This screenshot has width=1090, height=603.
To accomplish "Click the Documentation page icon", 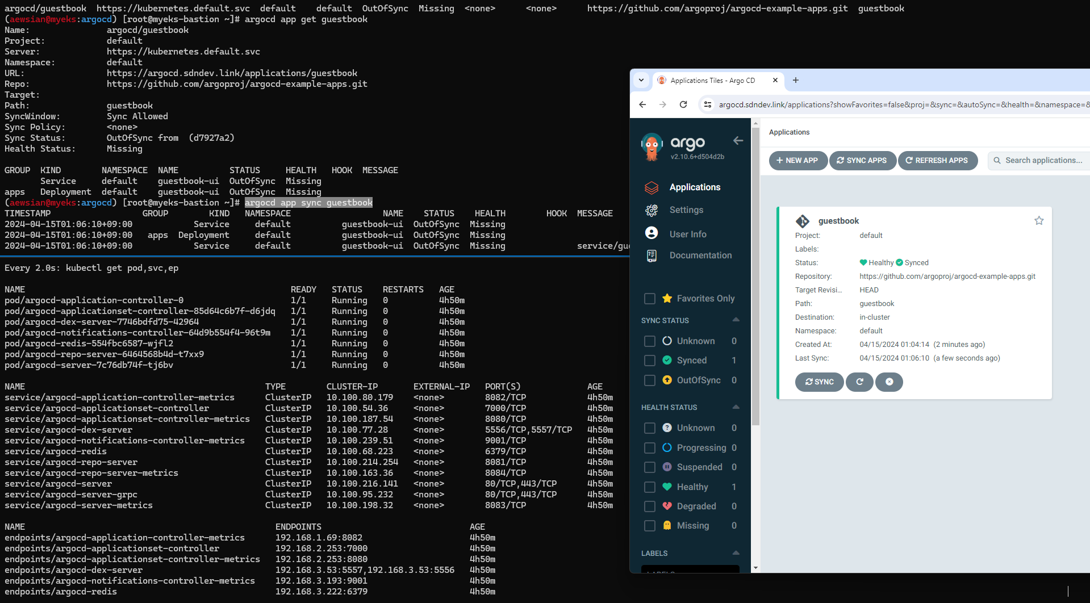I will pyautogui.click(x=652, y=256).
